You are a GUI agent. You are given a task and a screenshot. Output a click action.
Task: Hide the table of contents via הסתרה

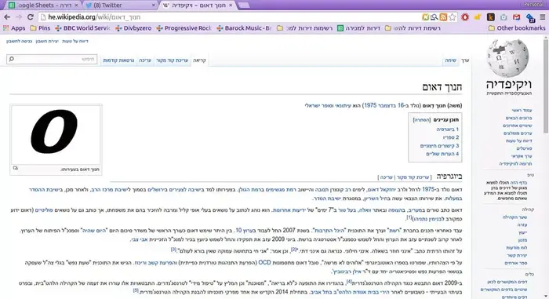coord(422,120)
